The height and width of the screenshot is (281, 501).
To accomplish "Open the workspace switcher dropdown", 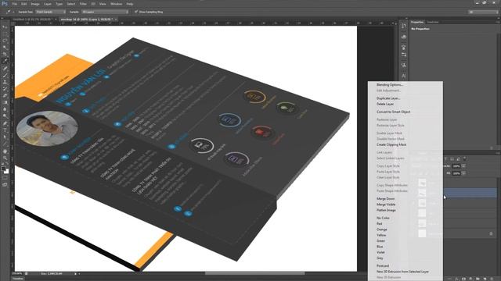I will point(483,12).
